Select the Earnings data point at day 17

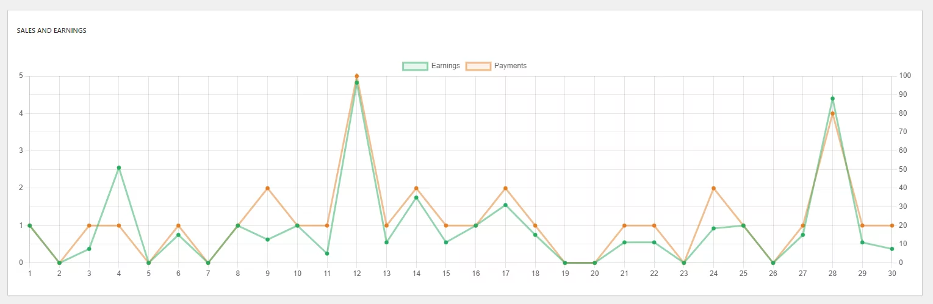coord(505,205)
